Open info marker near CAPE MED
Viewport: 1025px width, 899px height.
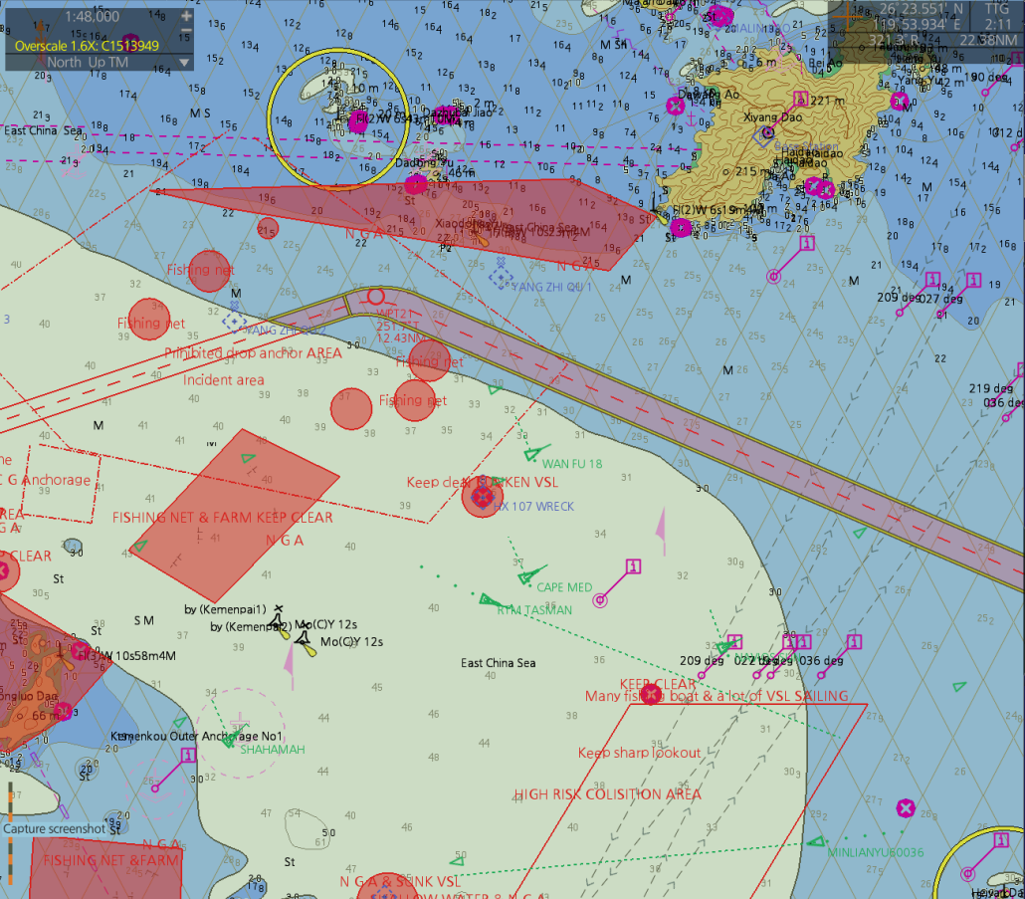(632, 567)
